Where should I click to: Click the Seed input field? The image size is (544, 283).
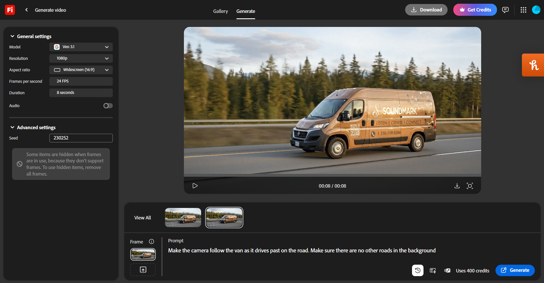pyautogui.click(x=81, y=138)
